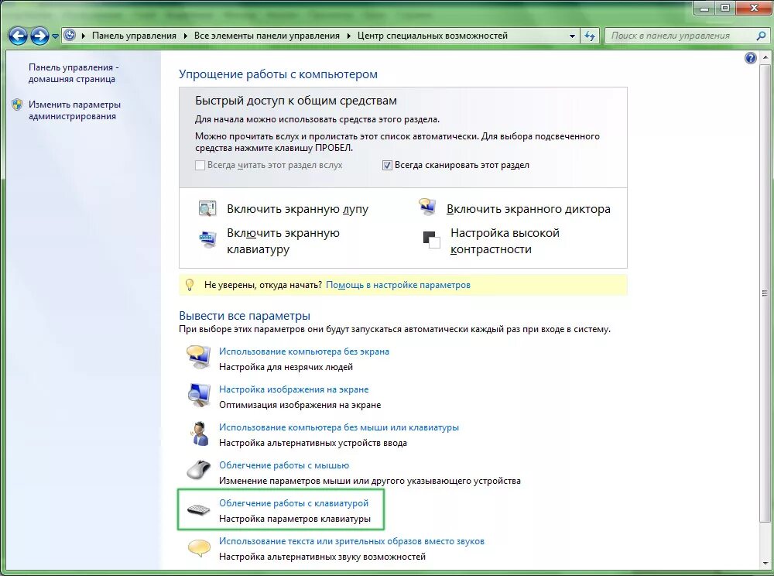
Task: Click the Быстрый доступ к общим средствам heading
Action: tap(296, 101)
